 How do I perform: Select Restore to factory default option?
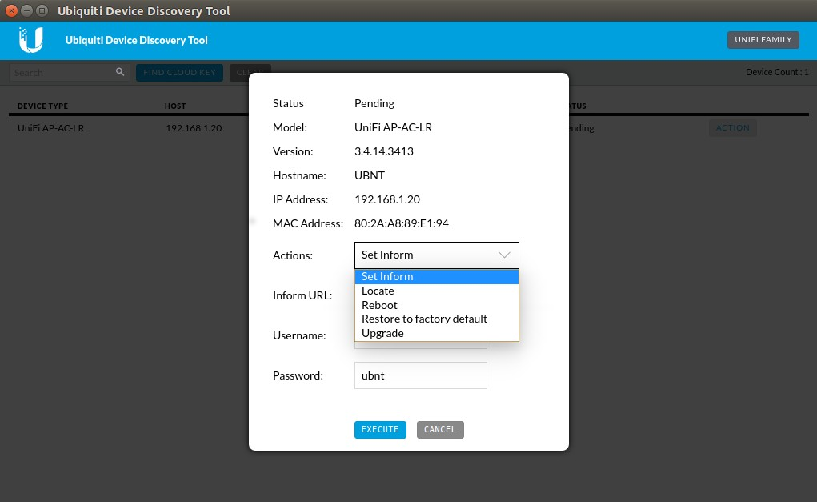point(437,319)
